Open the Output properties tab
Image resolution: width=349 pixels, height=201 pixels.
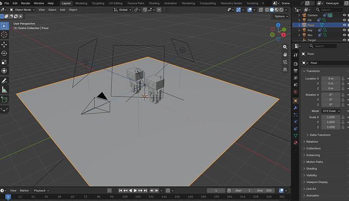pos(295,71)
